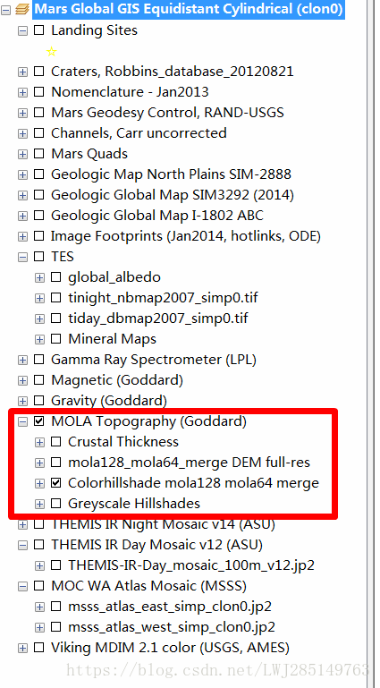Expand the global_albedo layer
The width and height of the screenshot is (380, 688).
click(x=39, y=277)
